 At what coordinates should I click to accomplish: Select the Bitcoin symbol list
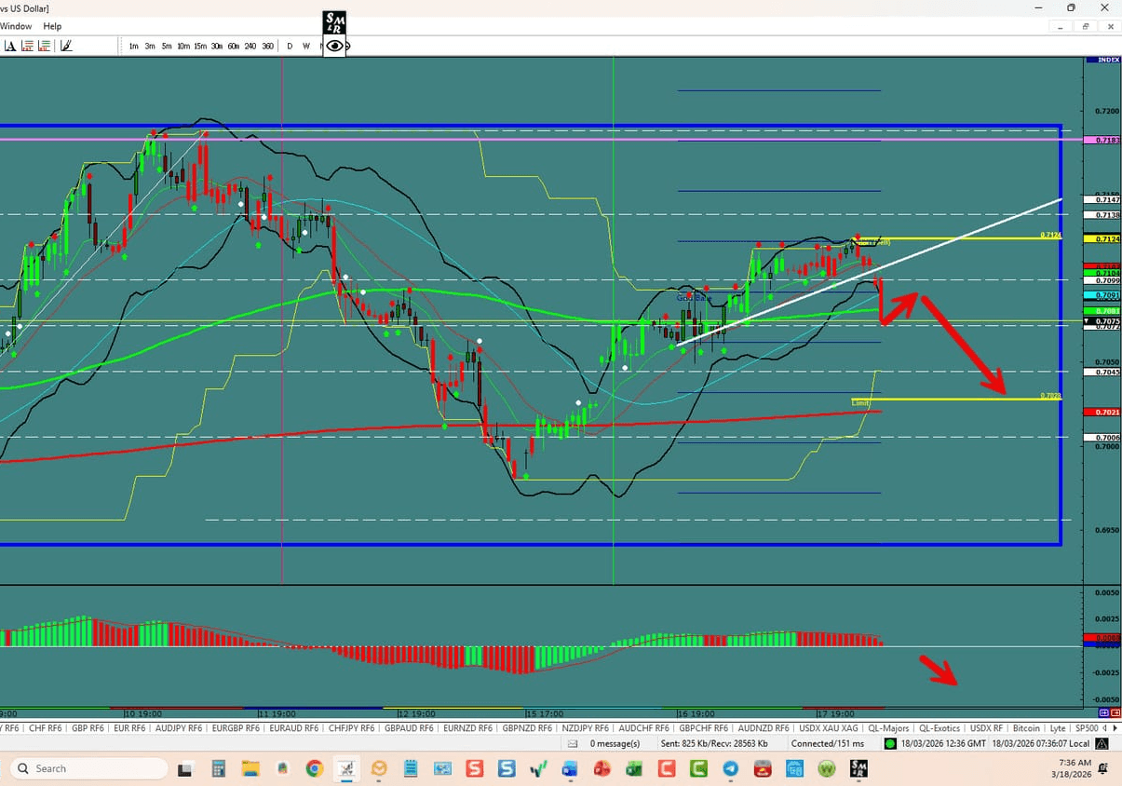[1025, 727]
